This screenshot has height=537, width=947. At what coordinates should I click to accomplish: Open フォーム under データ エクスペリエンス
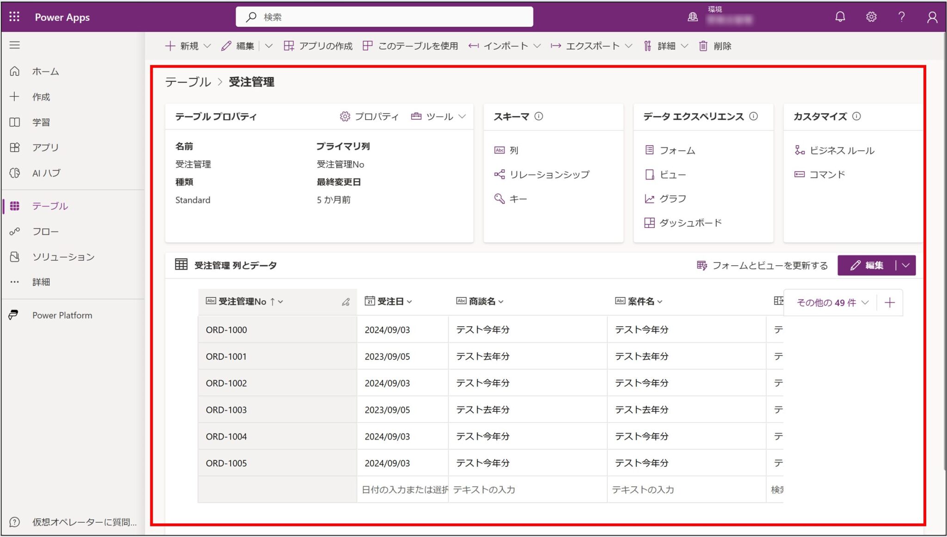[678, 150]
